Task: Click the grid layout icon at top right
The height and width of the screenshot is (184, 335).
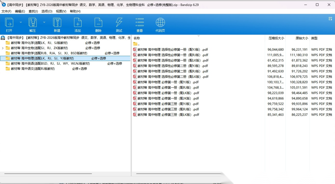Action: point(330,19)
